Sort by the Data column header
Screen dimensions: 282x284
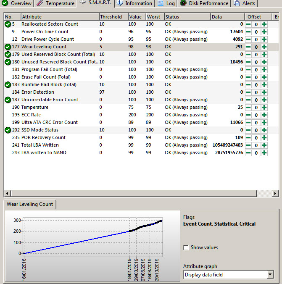click(x=228, y=17)
